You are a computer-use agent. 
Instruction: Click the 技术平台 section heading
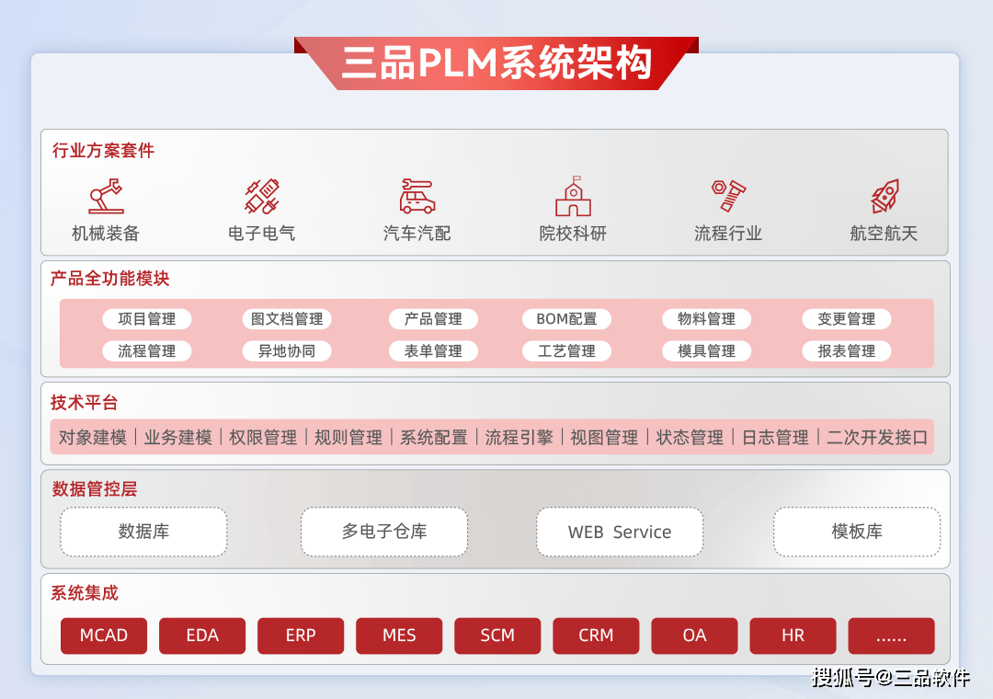85,403
